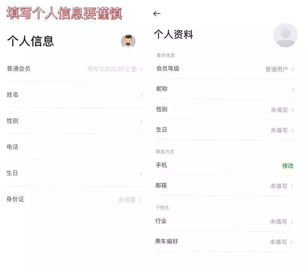Expand the 性别 row in 个人信息
The image size is (305, 270).
pyautogui.click(x=75, y=121)
